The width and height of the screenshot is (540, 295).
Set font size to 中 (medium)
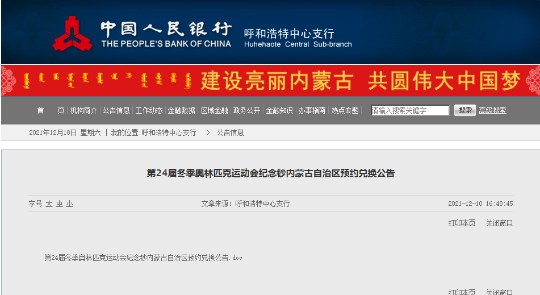point(59,203)
